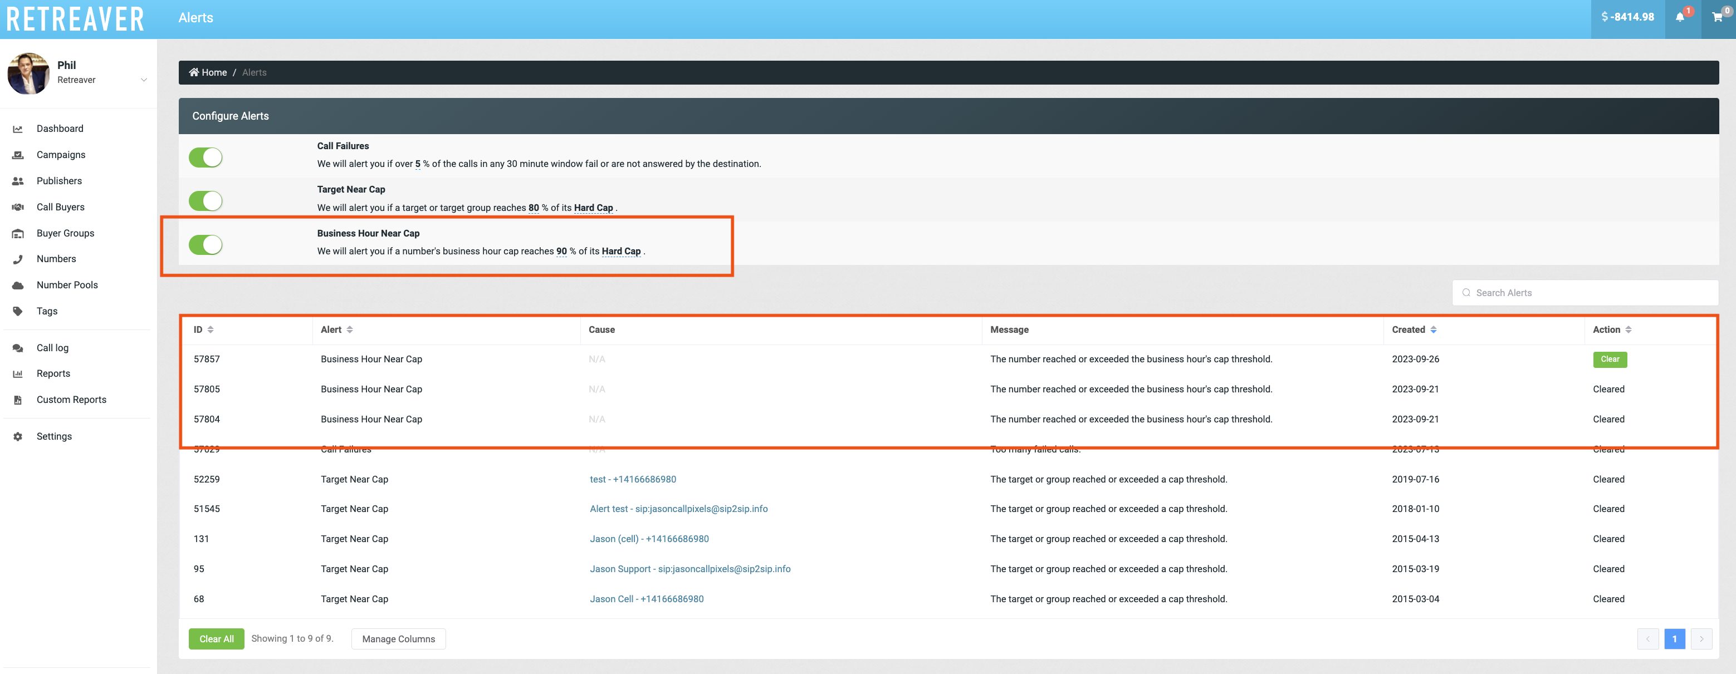The height and width of the screenshot is (674, 1736).
Task: Click the notification bell icon
Action: pyautogui.click(x=1679, y=17)
